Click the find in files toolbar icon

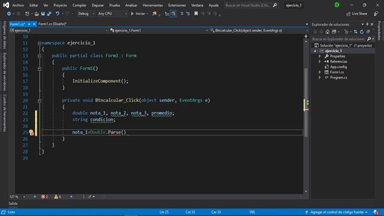(154, 14)
